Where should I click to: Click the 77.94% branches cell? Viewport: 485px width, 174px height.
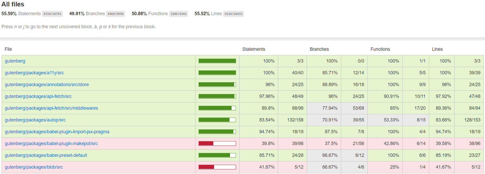pos(324,108)
